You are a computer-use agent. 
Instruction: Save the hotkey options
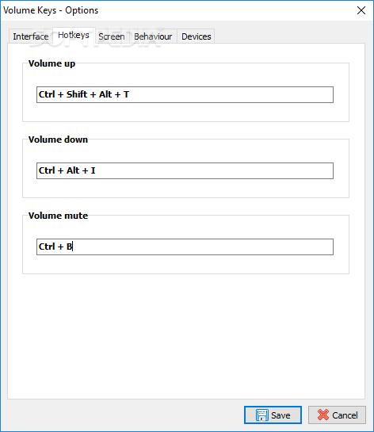point(273,415)
